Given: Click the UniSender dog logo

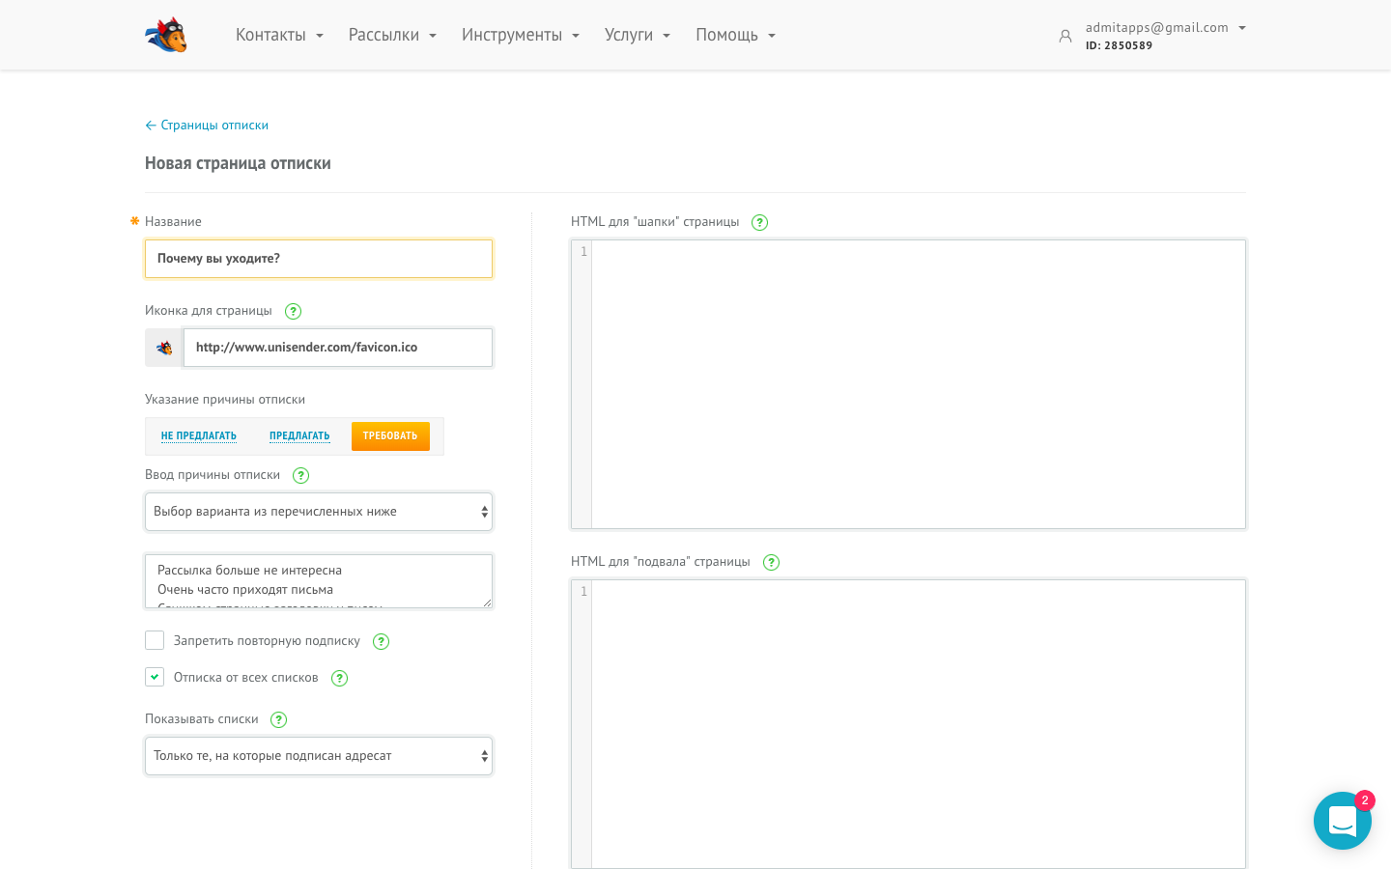Looking at the screenshot, I should tap(166, 36).
